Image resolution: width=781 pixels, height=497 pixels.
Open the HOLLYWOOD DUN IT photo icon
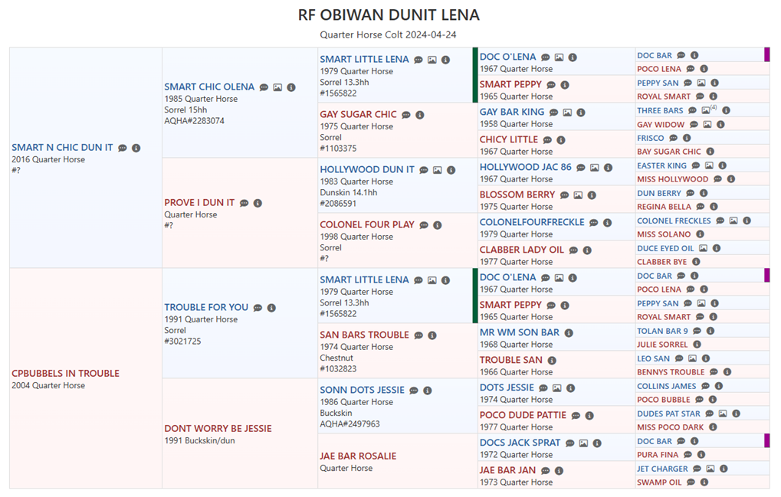(438, 170)
